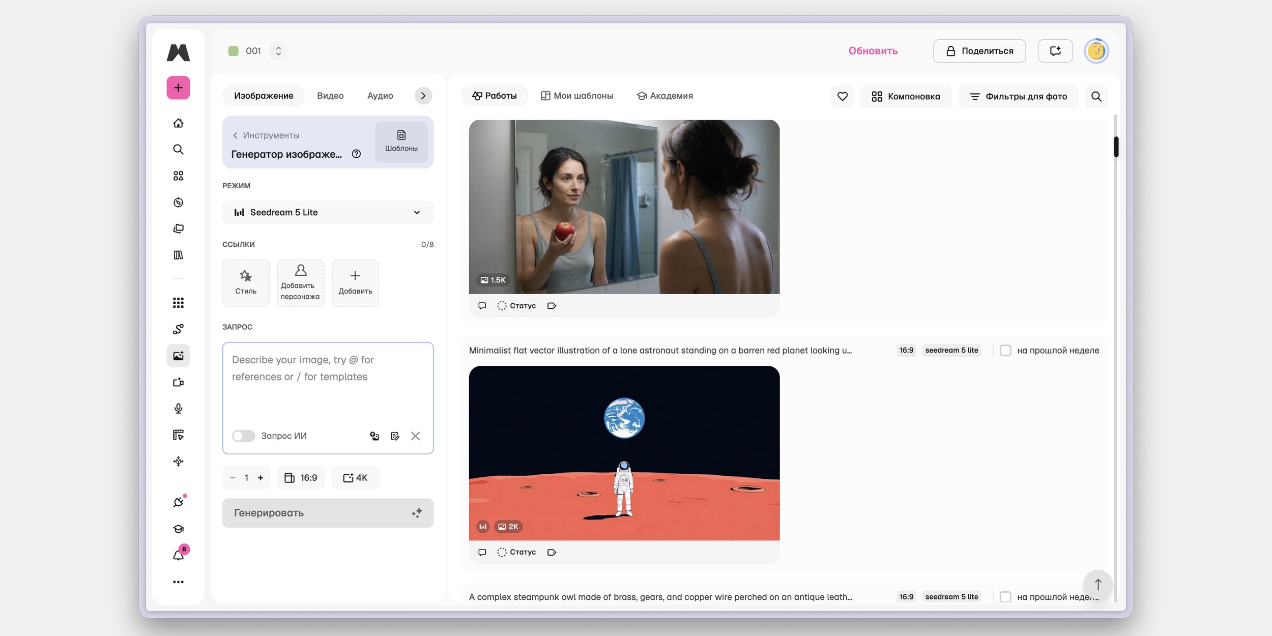Screen dimensions: 1272x636
Task: Open the Seedream 5 Lite mode dropdown
Action: pyautogui.click(x=328, y=212)
